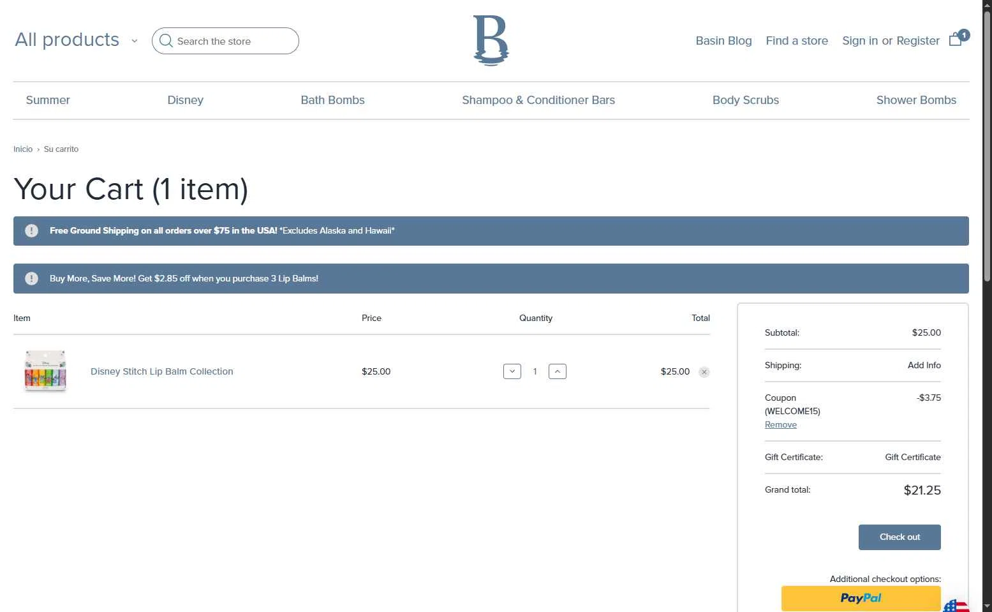The height and width of the screenshot is (612, 992).
Task: Click Add Info for shipping
Action: pyautogui.click(x=924, y=365)
